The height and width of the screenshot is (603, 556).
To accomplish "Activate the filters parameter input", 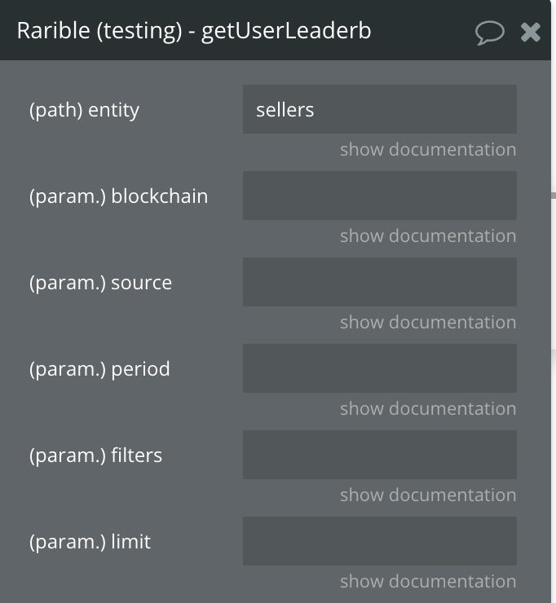I will click(379, 455).
